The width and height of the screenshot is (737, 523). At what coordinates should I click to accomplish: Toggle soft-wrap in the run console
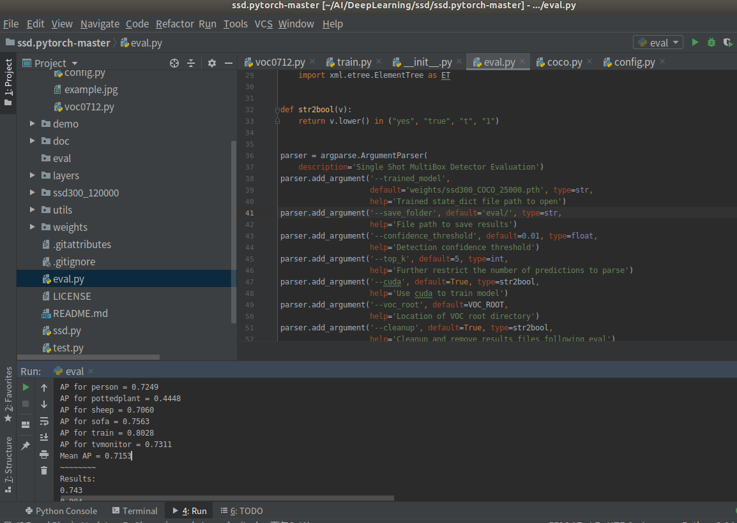tap(43, 422)
